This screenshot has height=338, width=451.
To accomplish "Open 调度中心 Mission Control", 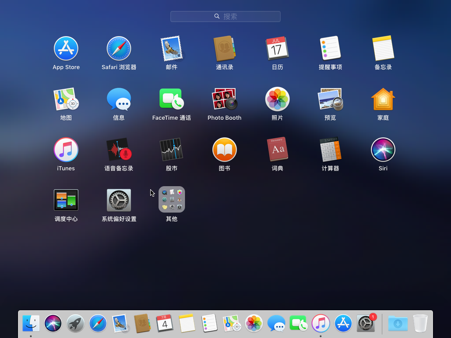I will (x=66, y=200).
